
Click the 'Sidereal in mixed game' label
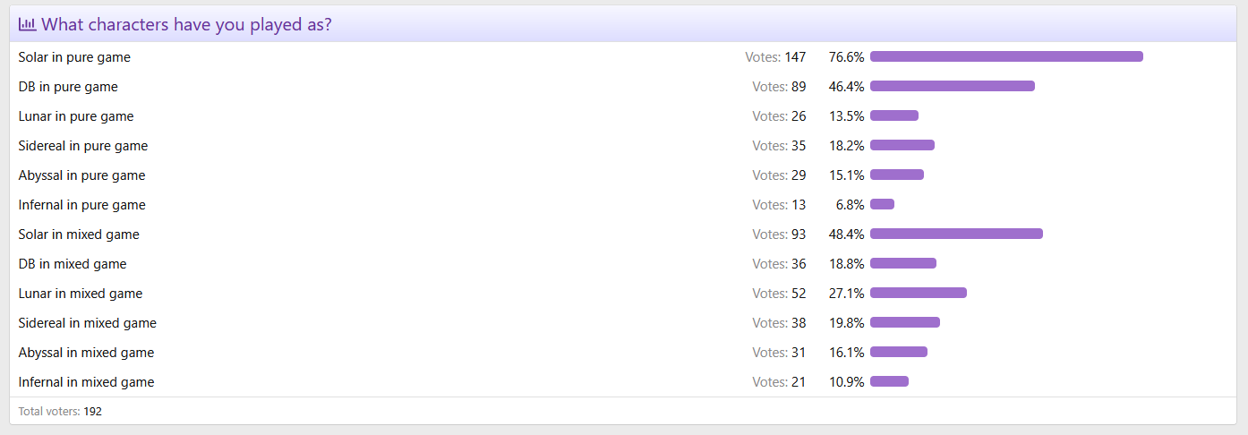(x=87, y=323)
